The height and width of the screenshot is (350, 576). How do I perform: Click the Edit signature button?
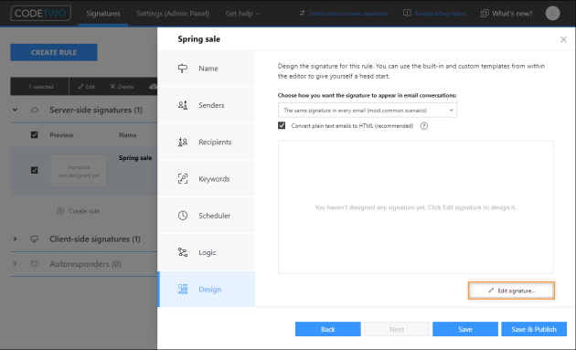point(511,291)
